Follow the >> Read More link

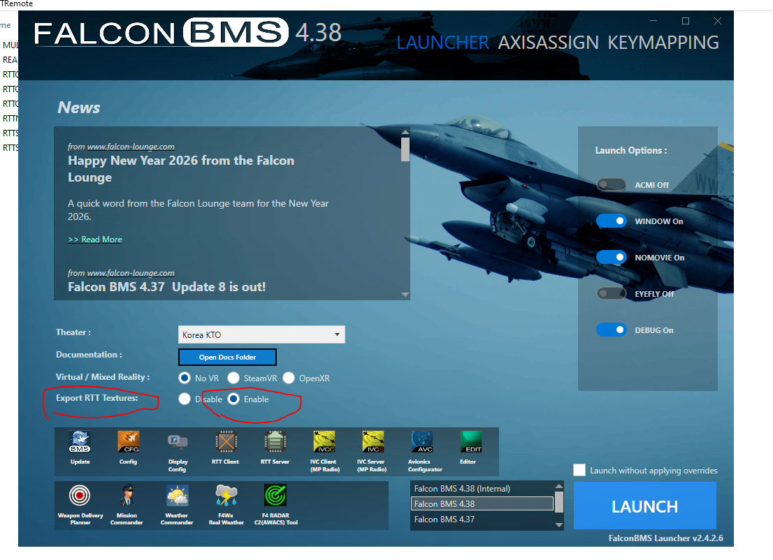95,240
